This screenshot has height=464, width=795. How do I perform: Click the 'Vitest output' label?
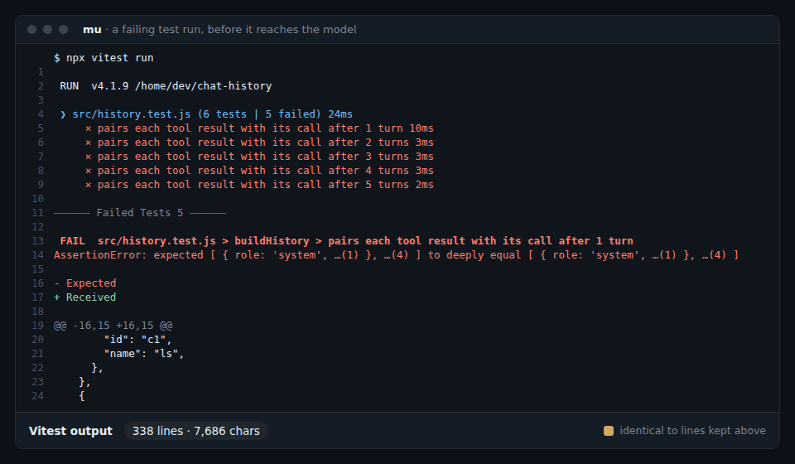tap(70, 431)
